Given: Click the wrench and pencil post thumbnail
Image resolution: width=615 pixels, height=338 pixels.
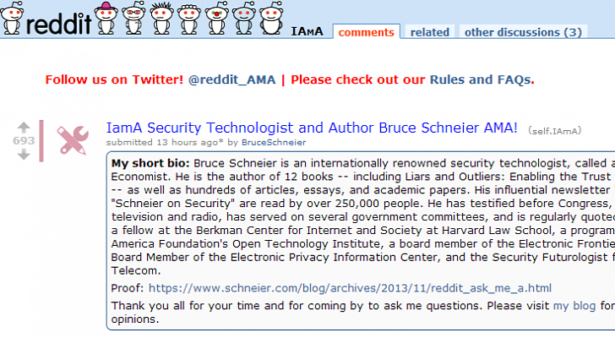Looking at the screenshot, I should (x=73, y=139).
